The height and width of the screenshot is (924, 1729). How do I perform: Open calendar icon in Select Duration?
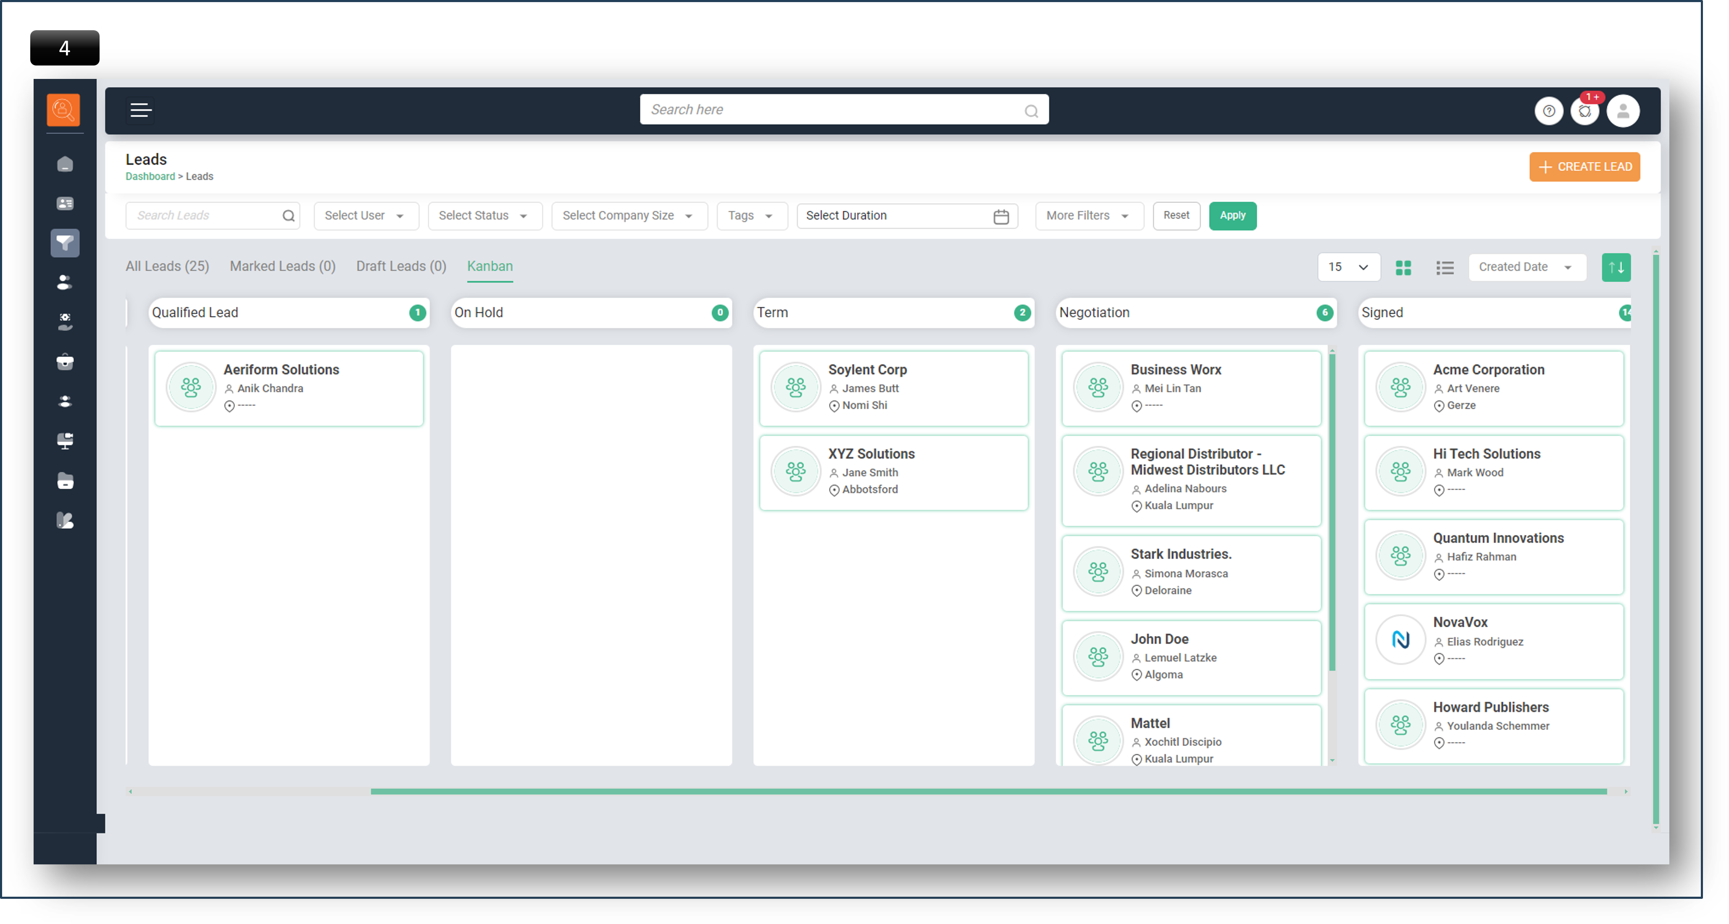coord(1001,217)
